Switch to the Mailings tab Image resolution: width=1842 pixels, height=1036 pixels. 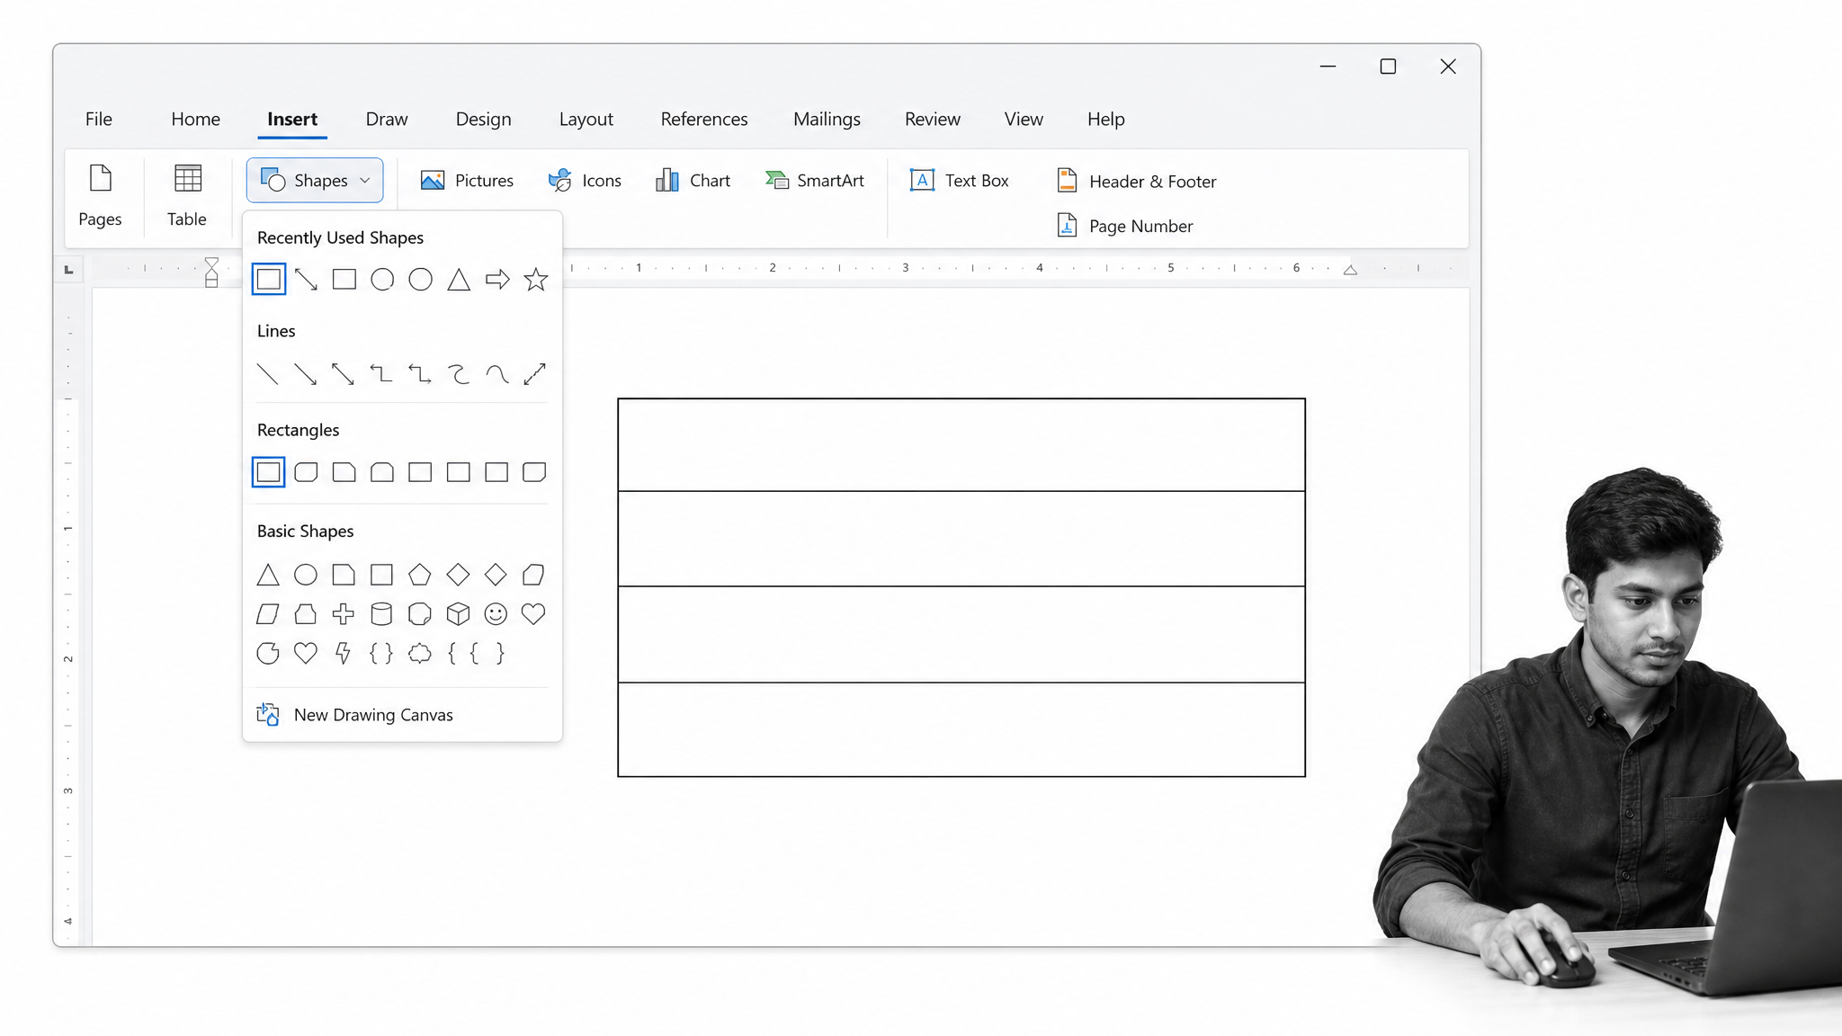[x=827, y=119]
